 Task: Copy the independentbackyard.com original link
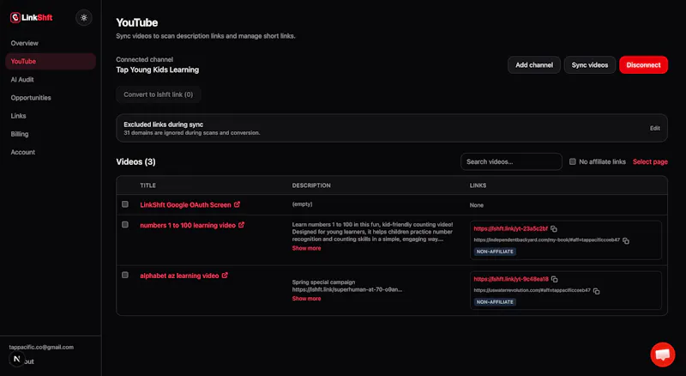(626, 240)
